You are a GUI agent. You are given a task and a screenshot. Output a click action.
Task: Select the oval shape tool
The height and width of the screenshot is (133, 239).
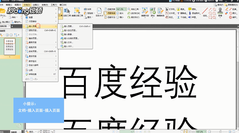[210, 13]
